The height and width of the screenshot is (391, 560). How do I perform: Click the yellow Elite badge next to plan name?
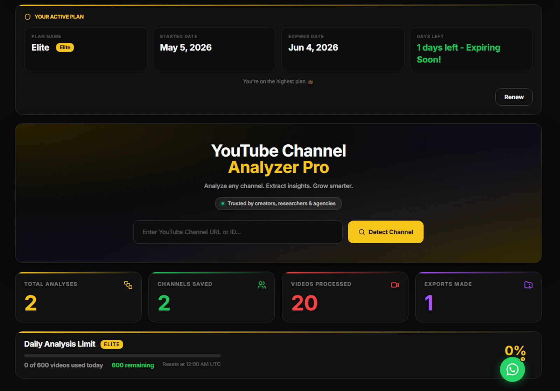(x=65, y=48)
